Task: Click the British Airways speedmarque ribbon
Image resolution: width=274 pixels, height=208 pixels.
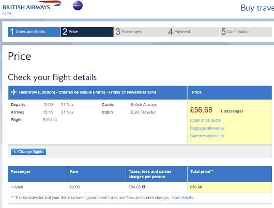Action: (50, 3)
